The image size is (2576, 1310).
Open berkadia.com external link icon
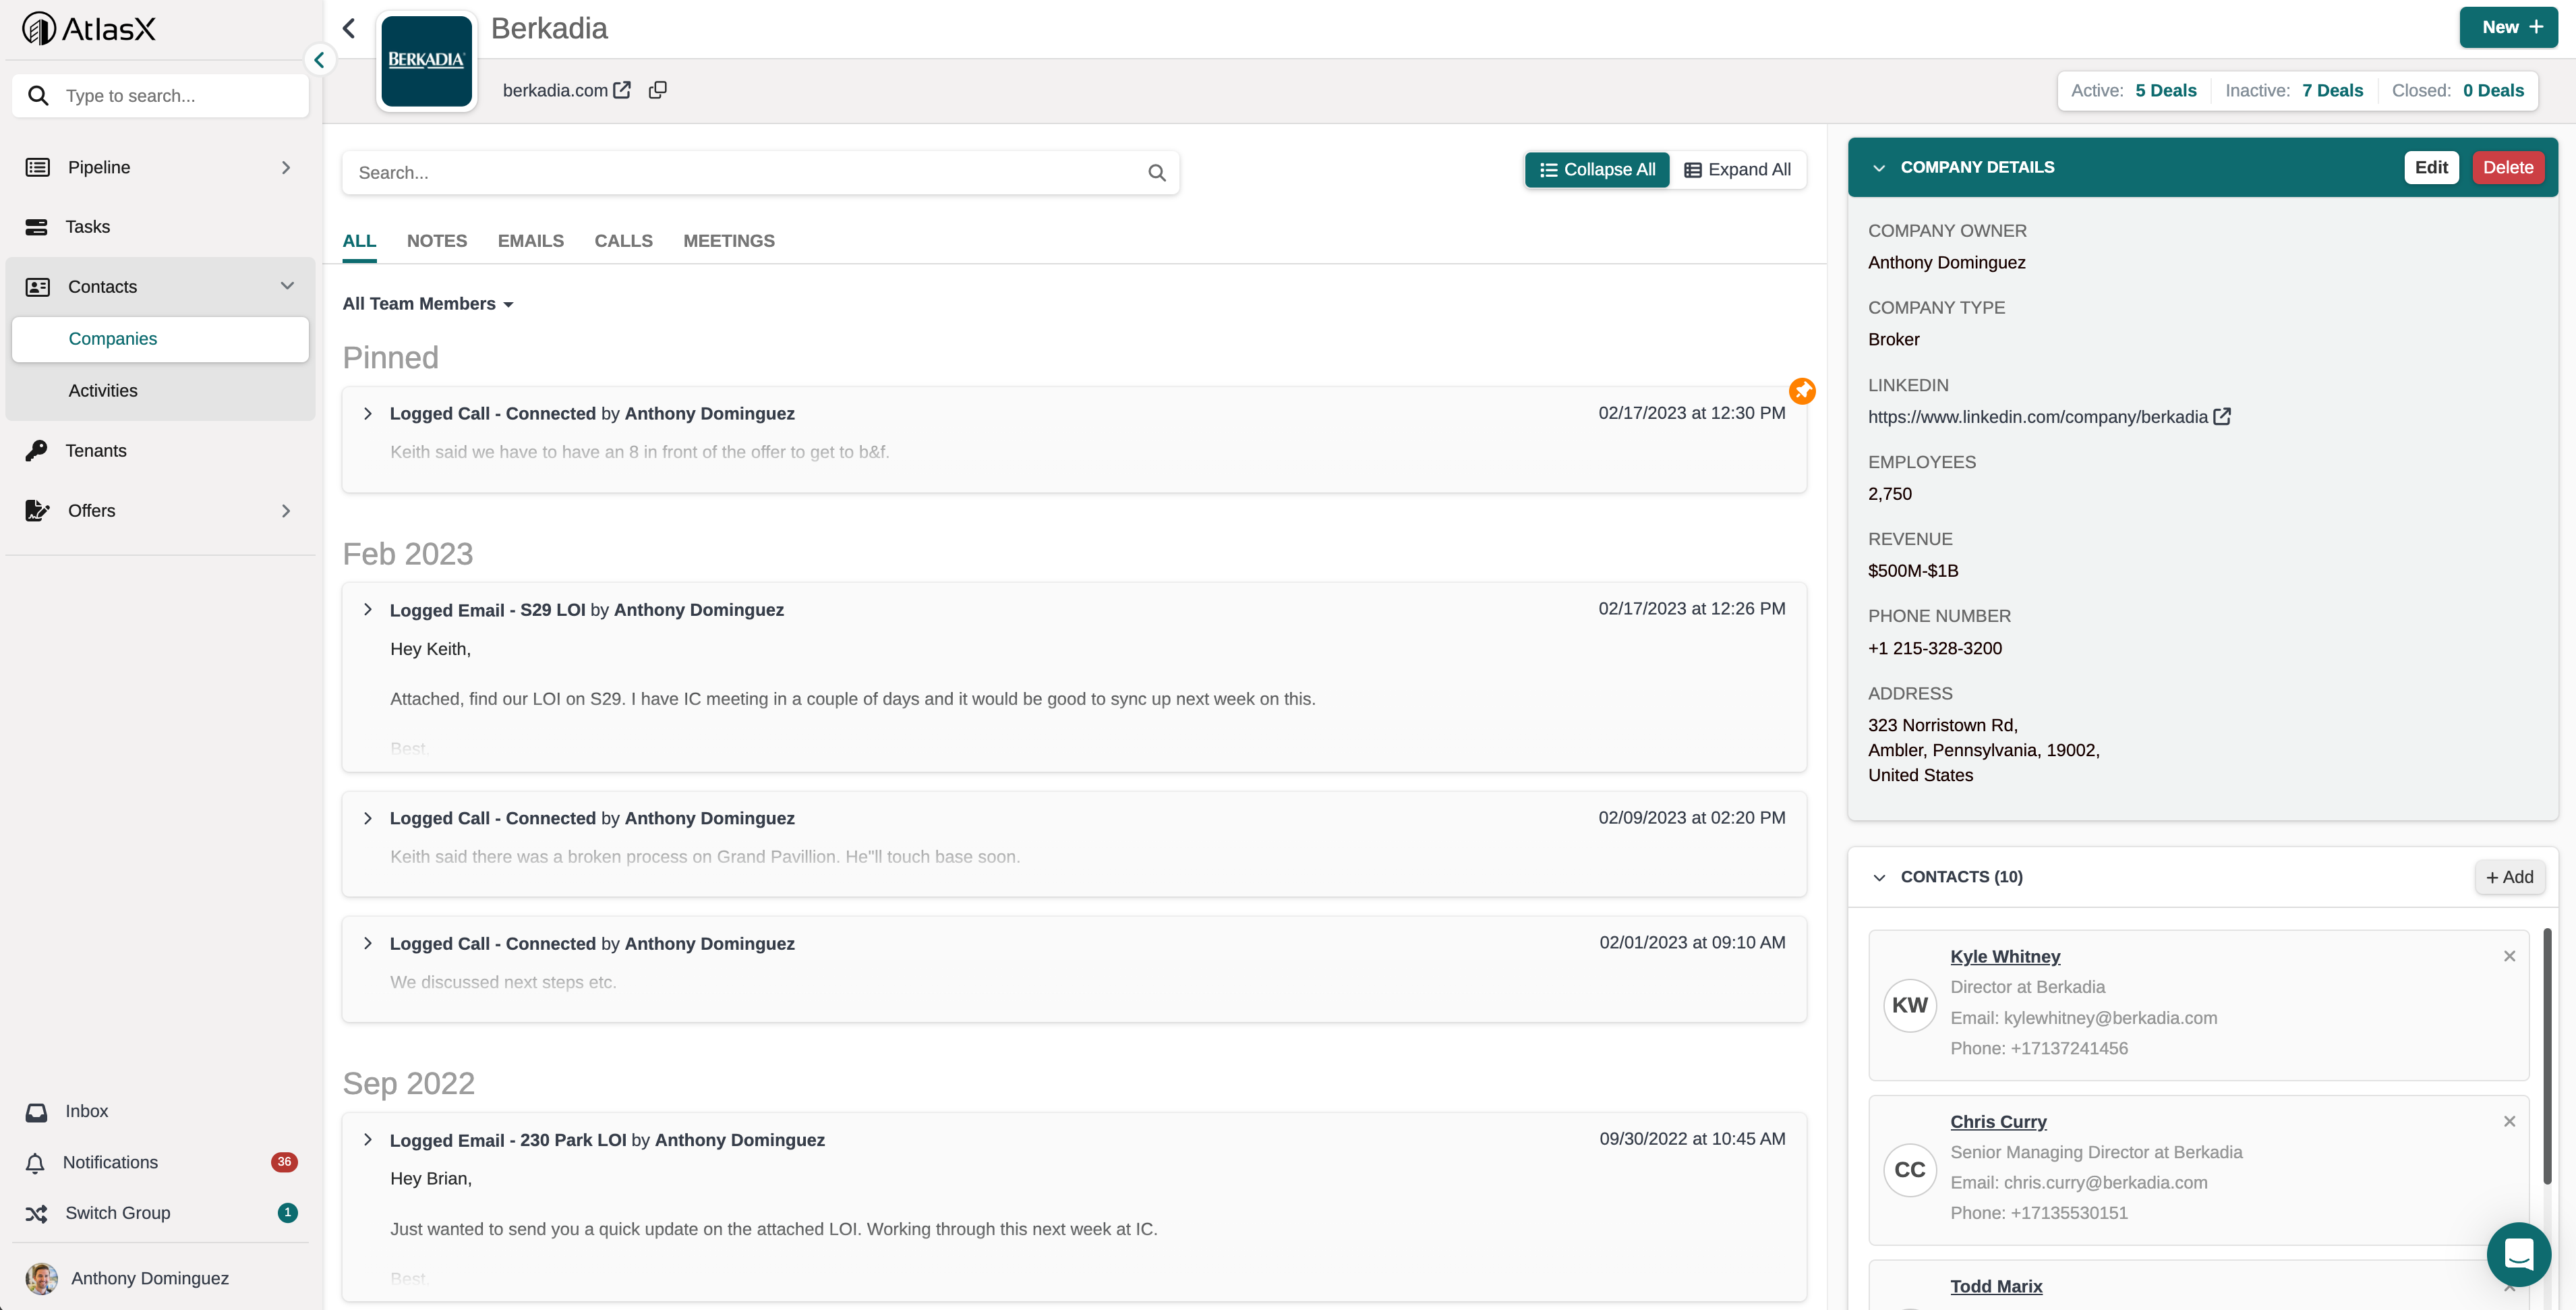click(622, 90)
